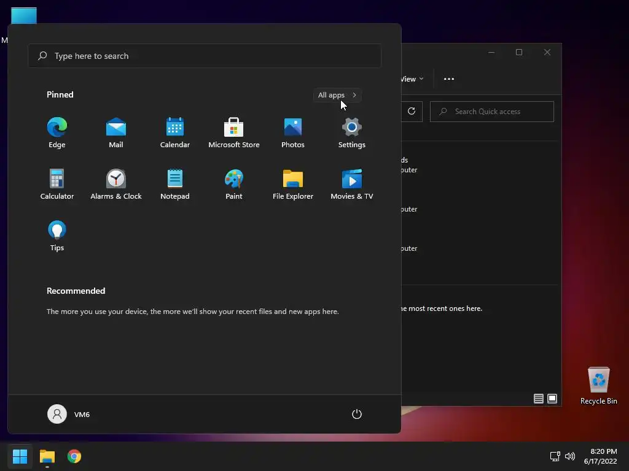Screen dimensions: 629x471
Task: Open the Paint app
Action: tap(234, 184)
